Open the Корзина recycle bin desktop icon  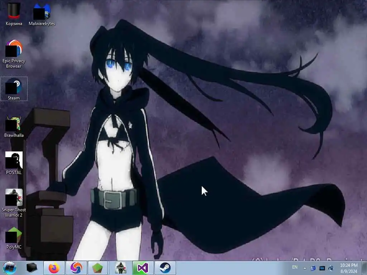14,14
